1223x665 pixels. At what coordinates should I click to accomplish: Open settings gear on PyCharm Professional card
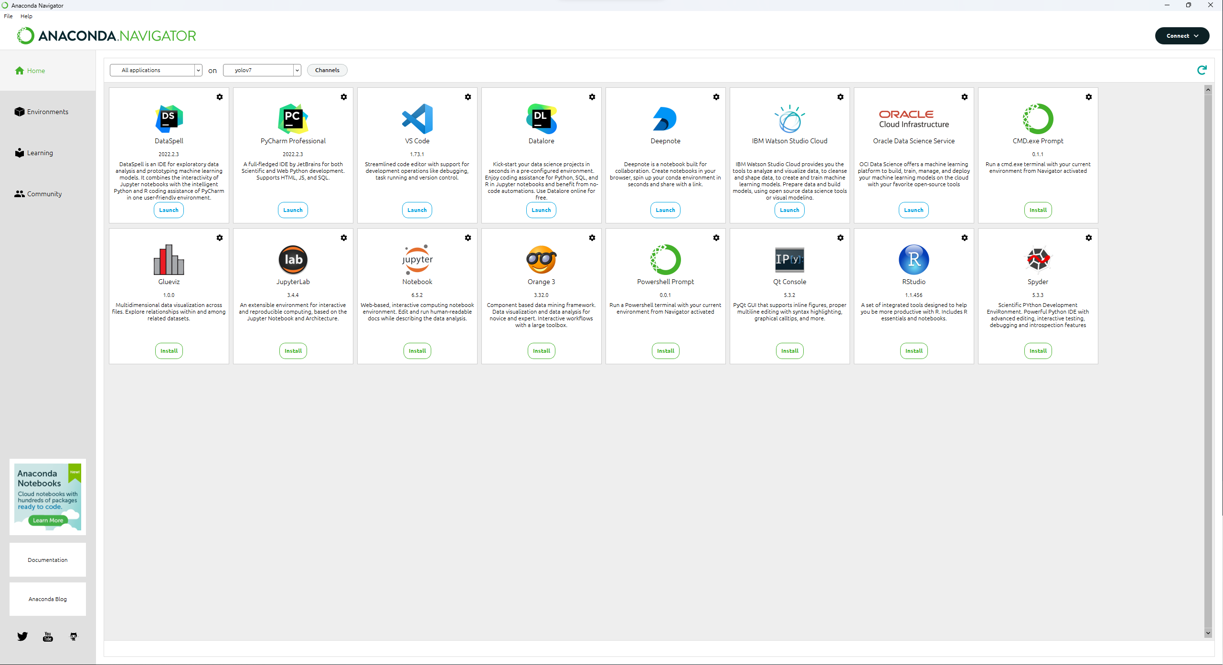click(344, 97)
